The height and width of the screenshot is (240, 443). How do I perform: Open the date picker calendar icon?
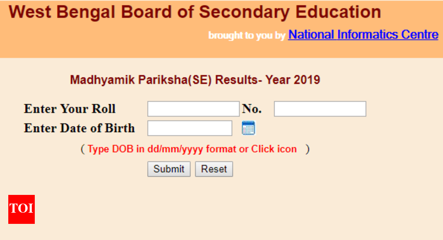(248, 128)
